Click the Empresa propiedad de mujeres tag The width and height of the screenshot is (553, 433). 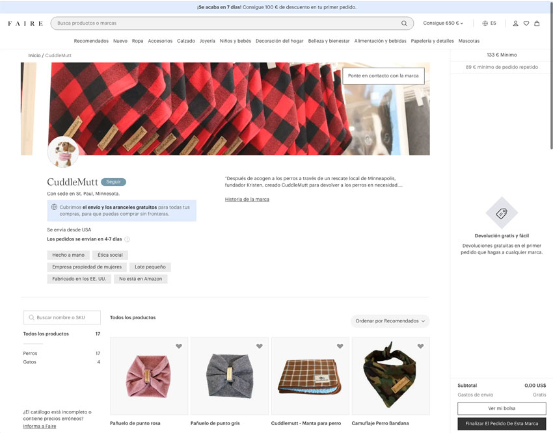(x=87, y=267)
